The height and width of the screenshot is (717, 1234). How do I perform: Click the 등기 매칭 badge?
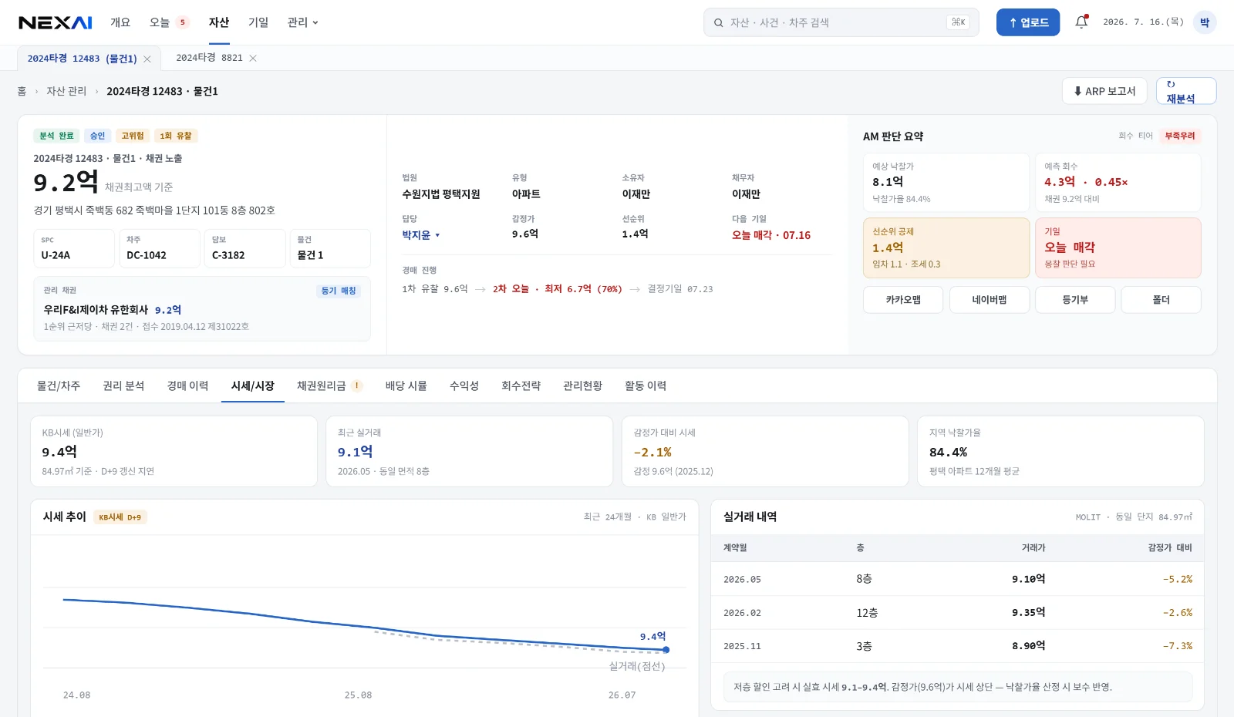[339, 291]
